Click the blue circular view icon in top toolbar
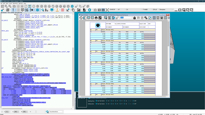Viewport: 205px width, 115px height. click(x=72, y=6)
